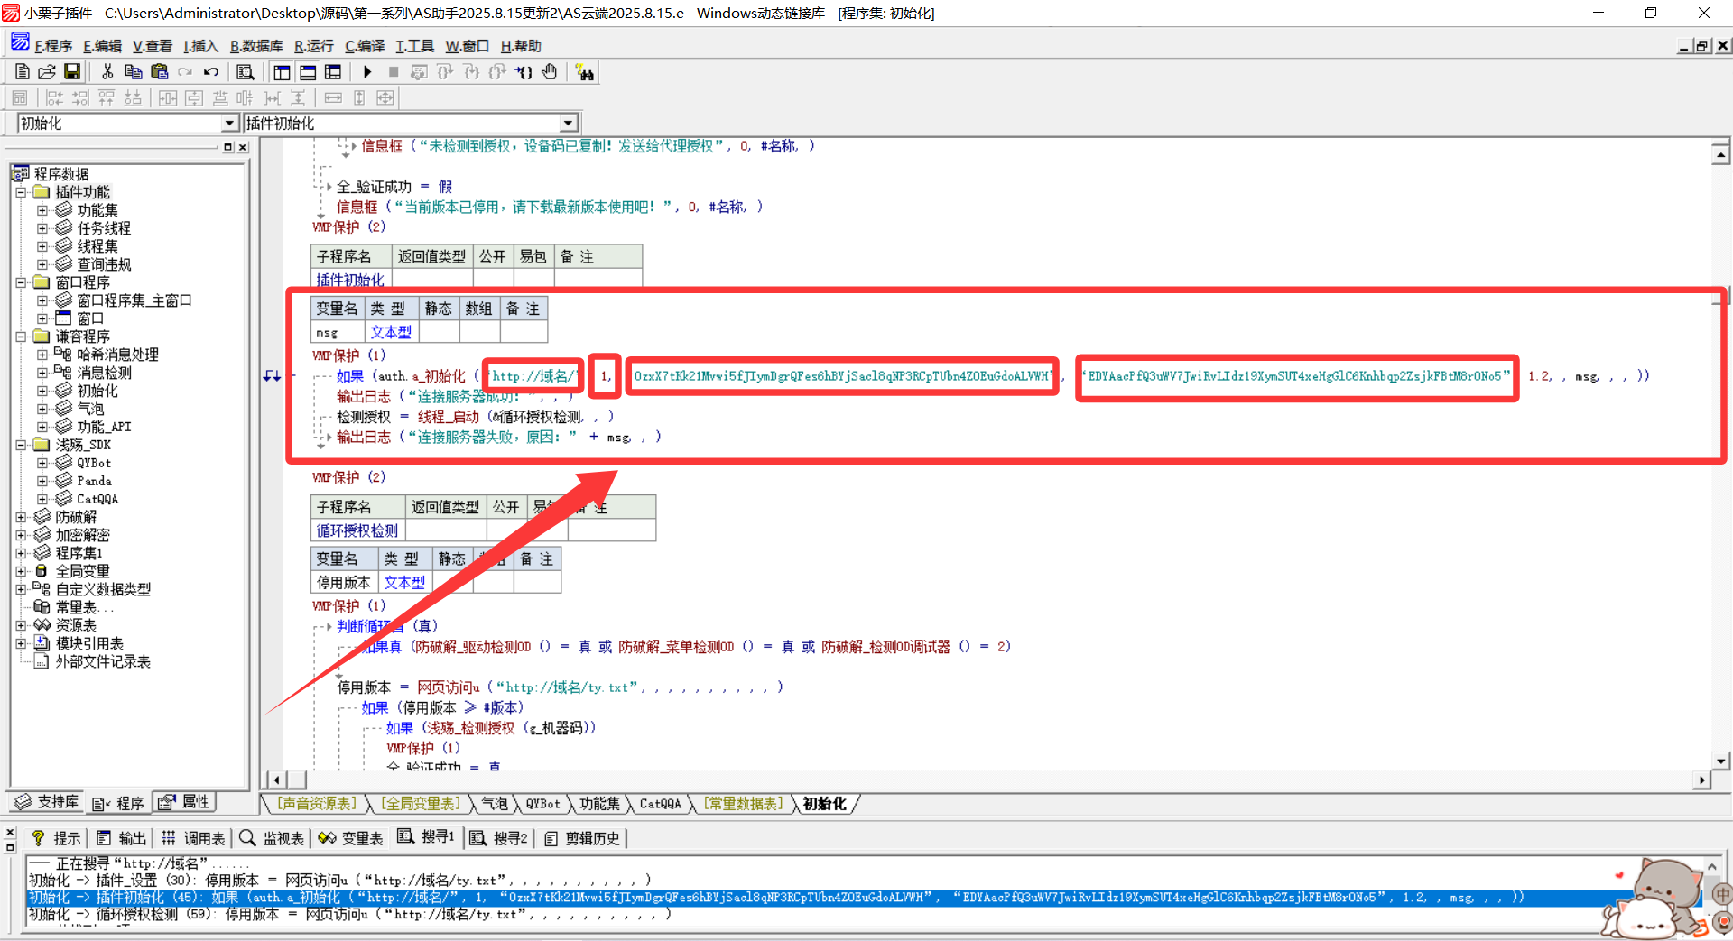Expand the 防破解 tree node
This screenshot has width=1733, height=941.
point(21,517)
